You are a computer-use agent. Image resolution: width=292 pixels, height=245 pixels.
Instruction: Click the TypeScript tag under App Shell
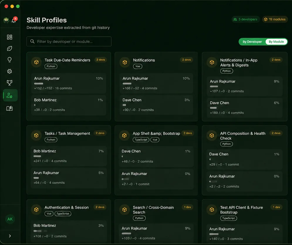pos(141,140)
